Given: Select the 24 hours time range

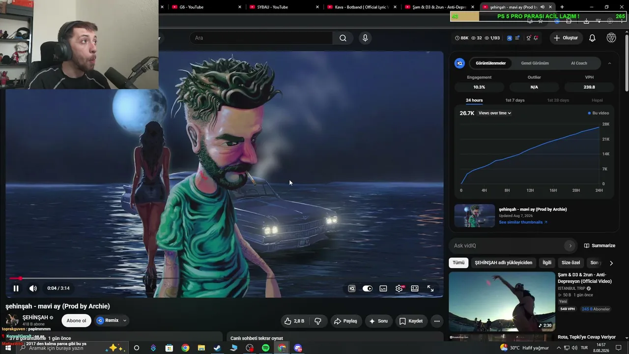Looking at the screenshot, I should pyautogui.click(x=474, y=100).
